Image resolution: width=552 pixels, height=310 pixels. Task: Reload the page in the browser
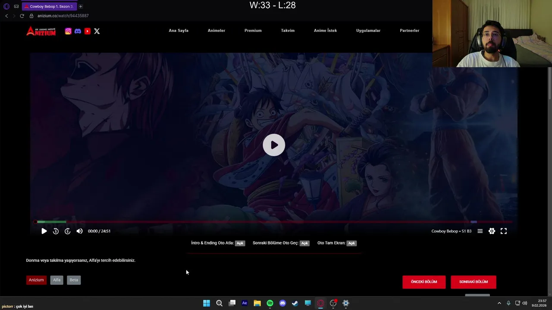22,16
